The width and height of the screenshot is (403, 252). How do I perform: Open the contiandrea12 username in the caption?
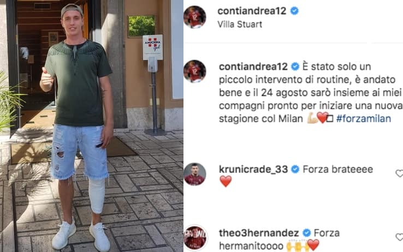click(x=253, y=67)
